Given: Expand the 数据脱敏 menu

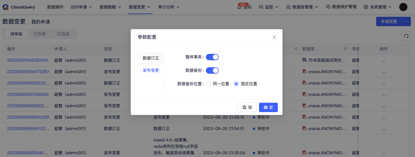Looking at the screenshot, I should [110, 7].
